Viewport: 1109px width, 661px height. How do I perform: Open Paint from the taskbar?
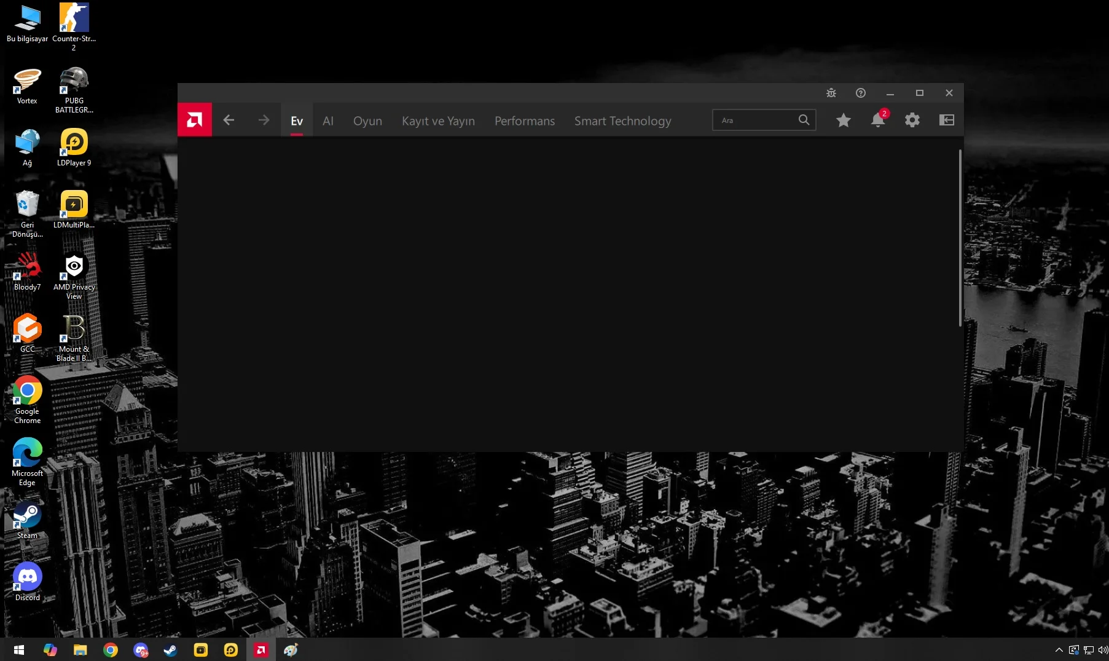pyautogui.click(x=291, y=650)
